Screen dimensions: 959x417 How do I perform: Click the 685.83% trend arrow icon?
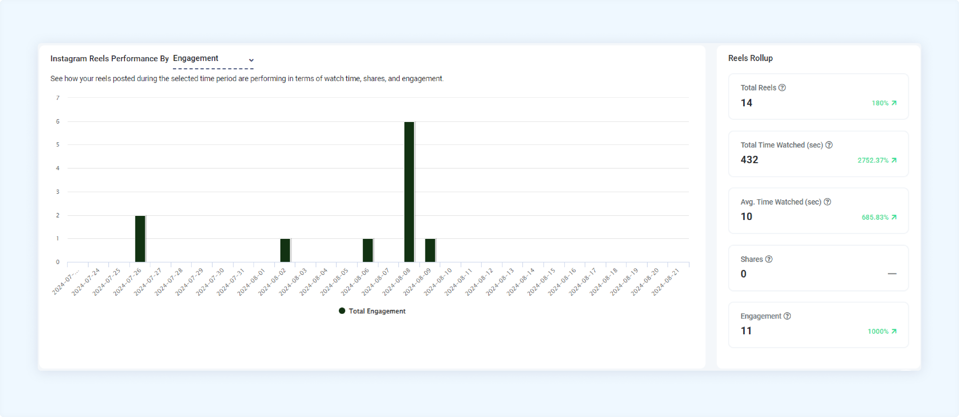click(x=894, y=217)
